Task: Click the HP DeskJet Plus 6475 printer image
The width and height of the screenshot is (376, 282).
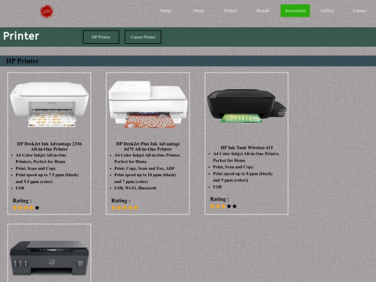Action: tap(148, 104)
